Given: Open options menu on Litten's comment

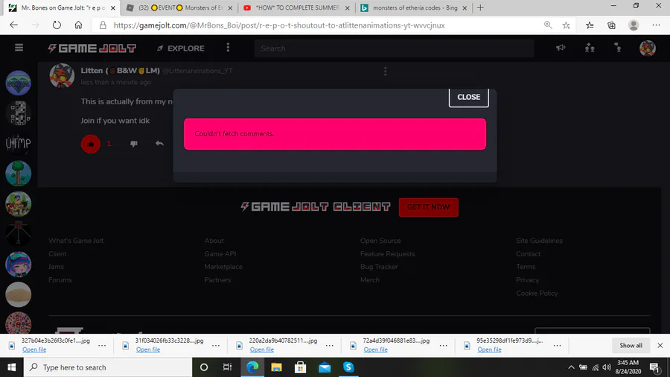Looking at the screenshot, I should click(386, 72).
